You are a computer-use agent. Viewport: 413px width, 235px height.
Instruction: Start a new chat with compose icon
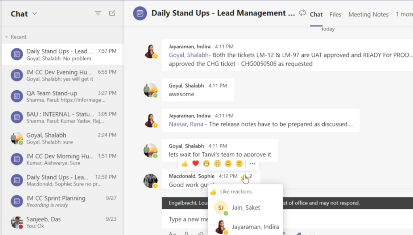click(x=112, y=13)
